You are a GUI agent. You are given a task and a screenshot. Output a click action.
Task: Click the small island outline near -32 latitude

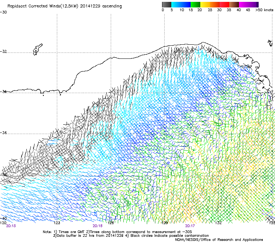[38, 50]
